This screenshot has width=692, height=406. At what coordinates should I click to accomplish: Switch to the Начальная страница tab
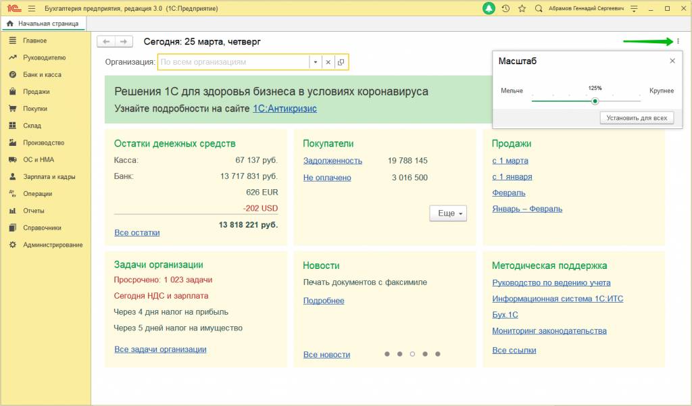click(x=44, y=24)
